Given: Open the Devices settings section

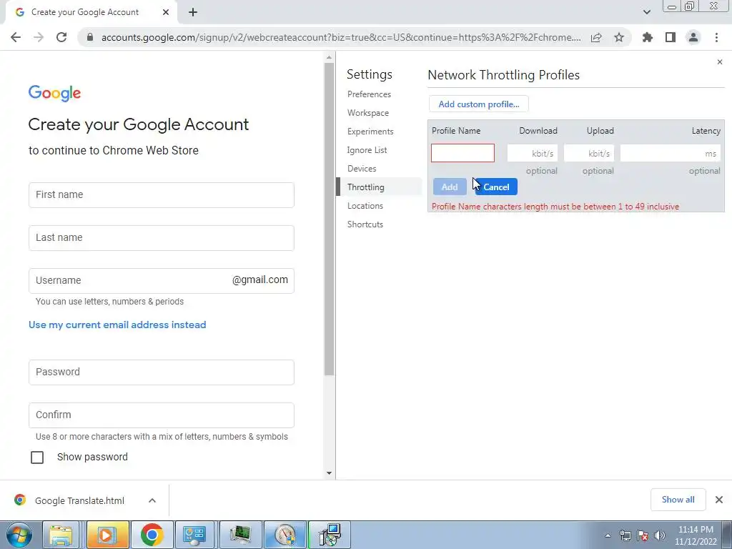Looking at the screenshot, I should 362,169.
